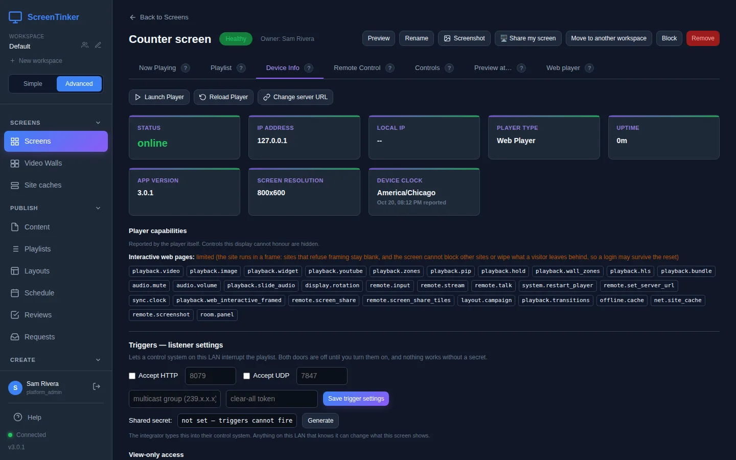Image resolution: width=736 pixels, height=460 pixels.
Task: Click the Video Walls sidebar icon
Action: coord(15,163)
